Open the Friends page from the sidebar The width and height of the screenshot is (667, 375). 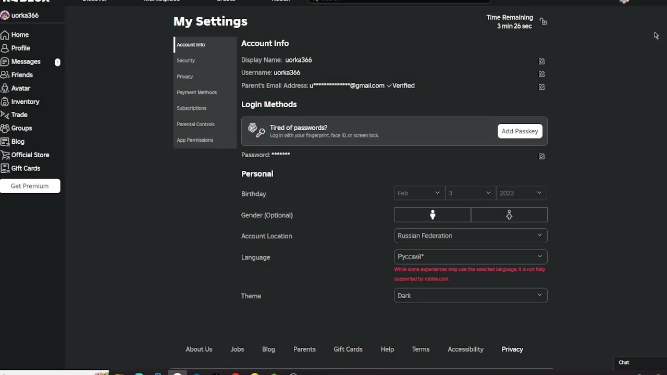tap(17, 75)
